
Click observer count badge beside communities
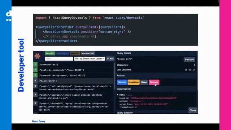click(35, 65)
